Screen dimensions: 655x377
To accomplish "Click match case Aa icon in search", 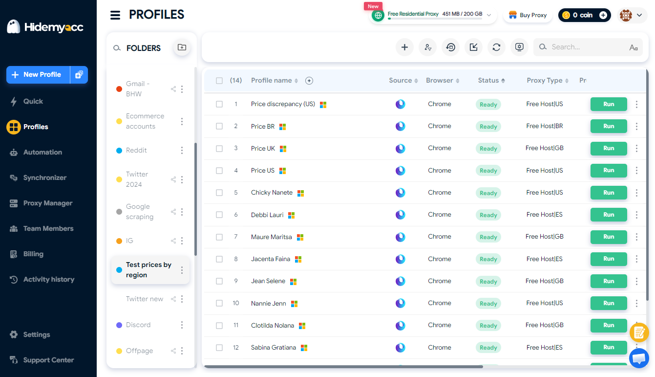I will tap(634, 47).
